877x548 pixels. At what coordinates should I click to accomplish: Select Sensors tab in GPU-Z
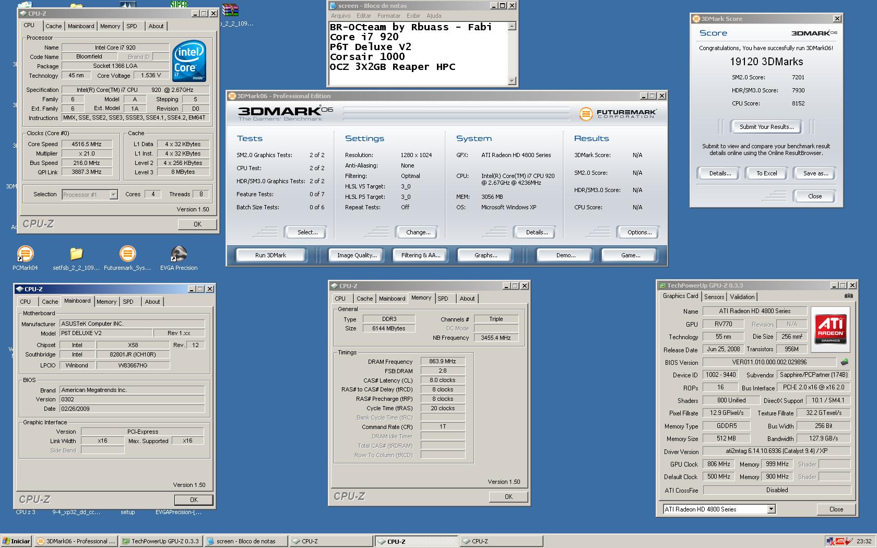714,296
